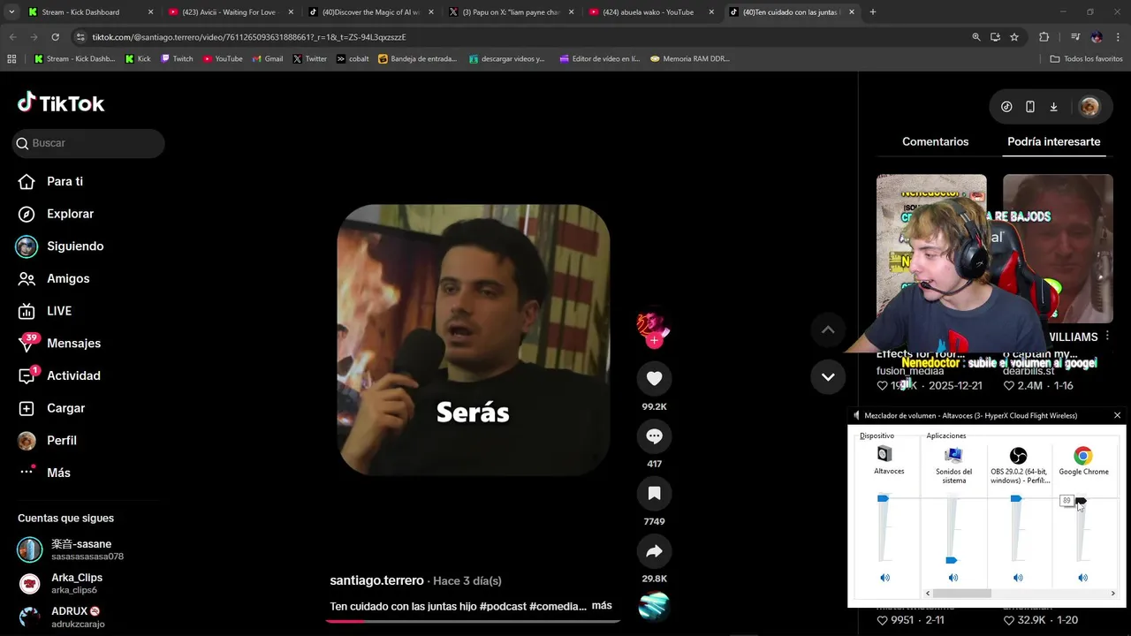1131x636 pixels.
Task: Open the LIVE section
Action: (45, 311)
